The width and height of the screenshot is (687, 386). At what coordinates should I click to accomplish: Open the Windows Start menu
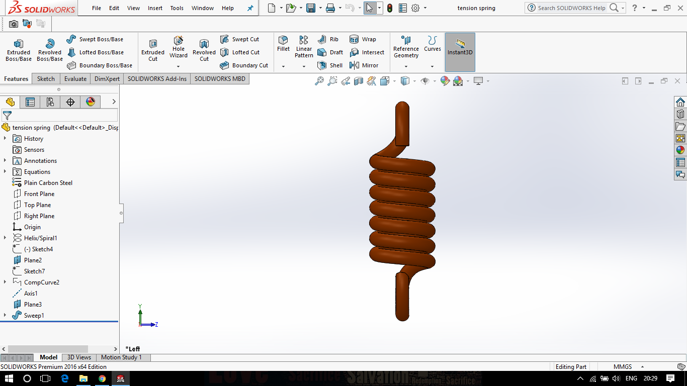[x=9, y=378]
